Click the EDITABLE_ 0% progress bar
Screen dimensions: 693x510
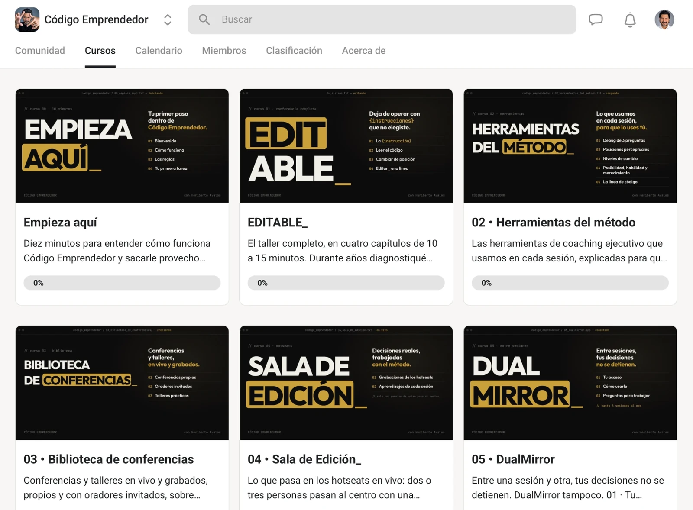(x=346, y=283)
